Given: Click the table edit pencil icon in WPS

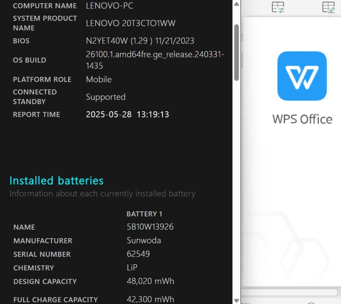Looking at the screenshot, I should click(x=329, y=7).
